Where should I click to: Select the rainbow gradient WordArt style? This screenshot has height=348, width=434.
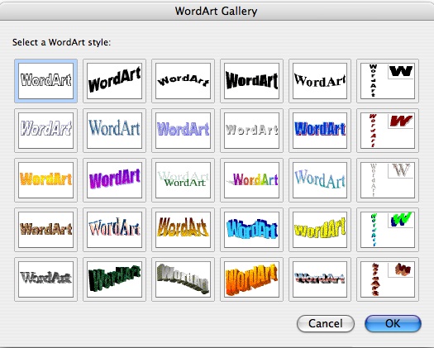[251, 180]
